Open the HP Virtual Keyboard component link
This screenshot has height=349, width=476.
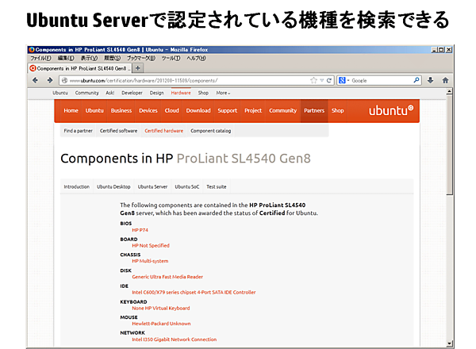click(161, 308)
